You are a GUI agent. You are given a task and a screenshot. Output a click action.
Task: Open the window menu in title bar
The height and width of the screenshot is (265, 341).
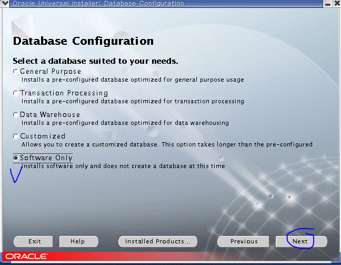point(5,4)
